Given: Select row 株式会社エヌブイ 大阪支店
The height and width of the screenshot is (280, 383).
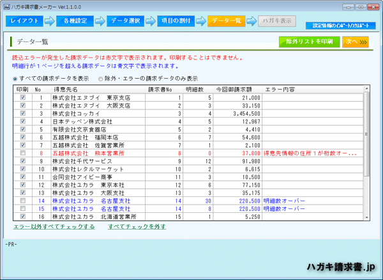Looking at the screenshot, I should pos(188,105).
